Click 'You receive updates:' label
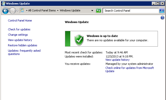This screenshot has height=100, width=166. (x=78, y=64)
